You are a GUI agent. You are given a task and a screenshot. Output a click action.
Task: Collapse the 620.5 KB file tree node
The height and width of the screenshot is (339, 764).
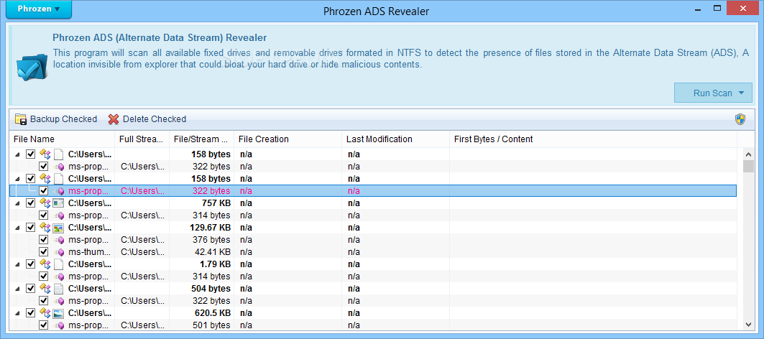17,313
